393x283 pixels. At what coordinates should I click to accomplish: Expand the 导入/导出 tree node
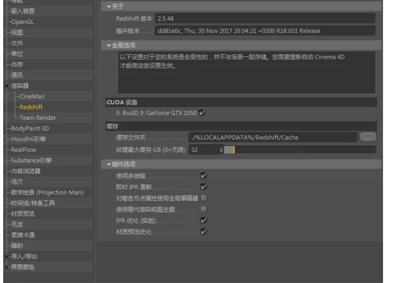tap(6, 257)
